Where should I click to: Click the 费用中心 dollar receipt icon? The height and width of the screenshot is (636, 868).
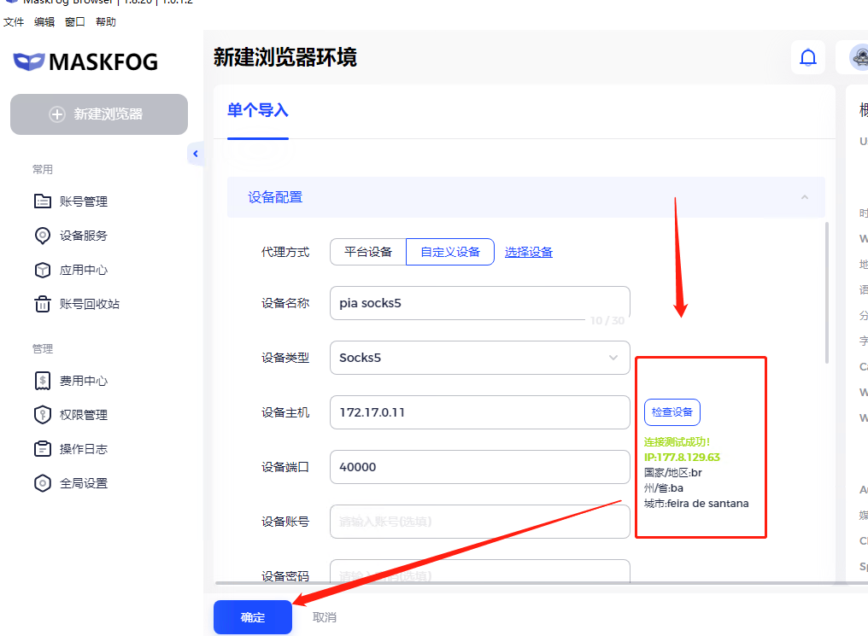[43, 381]
